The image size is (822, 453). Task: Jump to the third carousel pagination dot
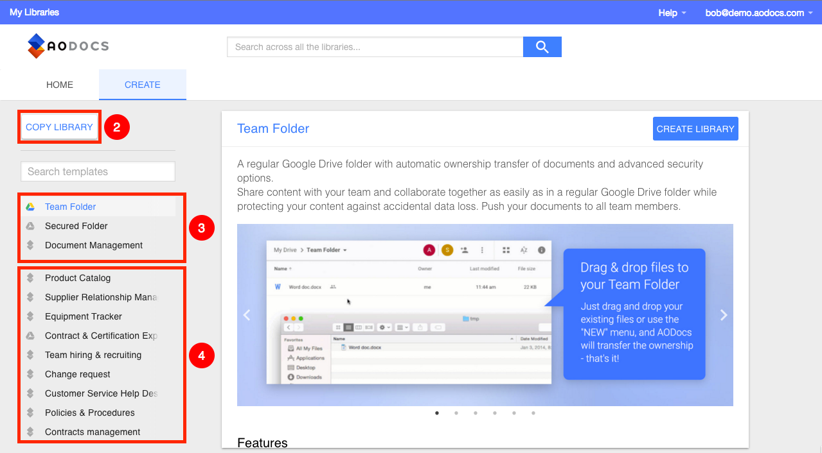coord(476,413)
